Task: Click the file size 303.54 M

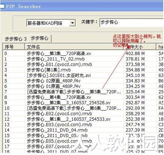Action: pyautogui.click(x=135, y=97)
